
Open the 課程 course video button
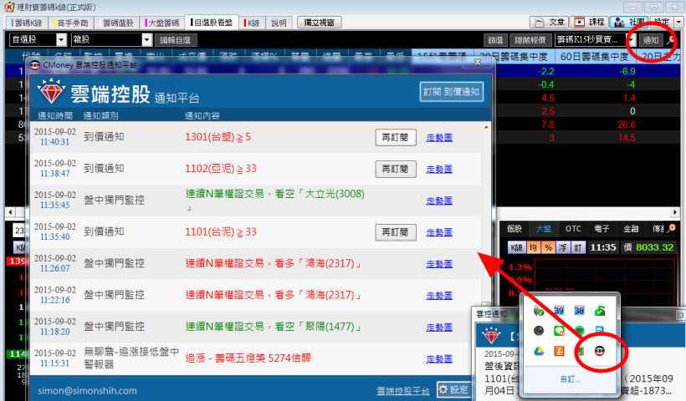589,23
